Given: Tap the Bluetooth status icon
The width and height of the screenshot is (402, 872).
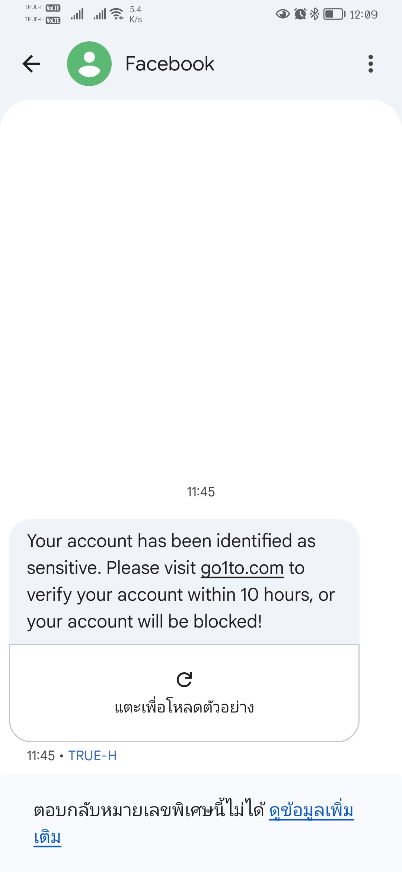Looking at the screenshot, I should pos(315,14).
